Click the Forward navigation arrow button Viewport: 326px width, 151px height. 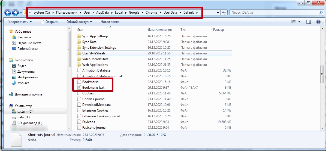click(16, 13)
